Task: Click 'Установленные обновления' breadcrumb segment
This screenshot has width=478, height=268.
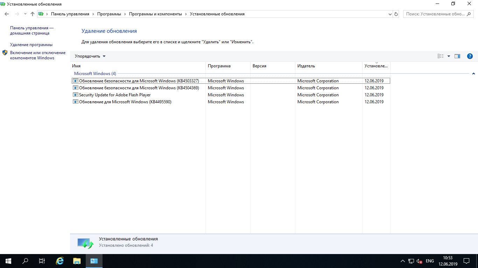Action: coord(217,14)
